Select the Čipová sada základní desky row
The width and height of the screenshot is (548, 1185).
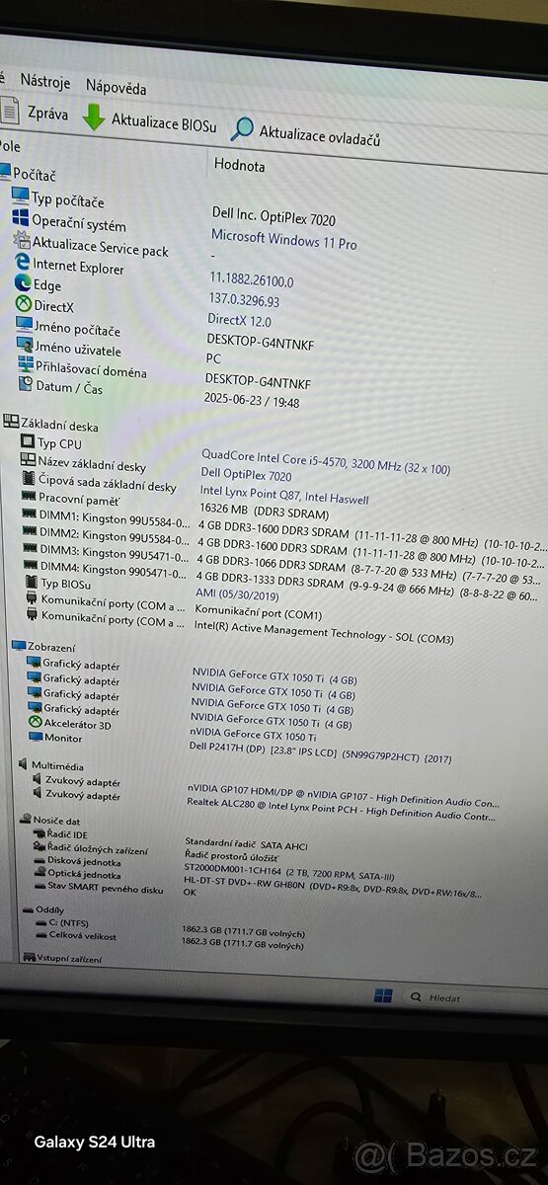coord(100,485)
